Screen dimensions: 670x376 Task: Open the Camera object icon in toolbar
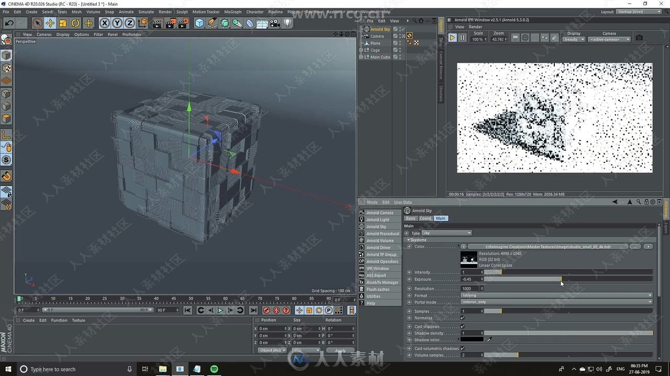275,23
